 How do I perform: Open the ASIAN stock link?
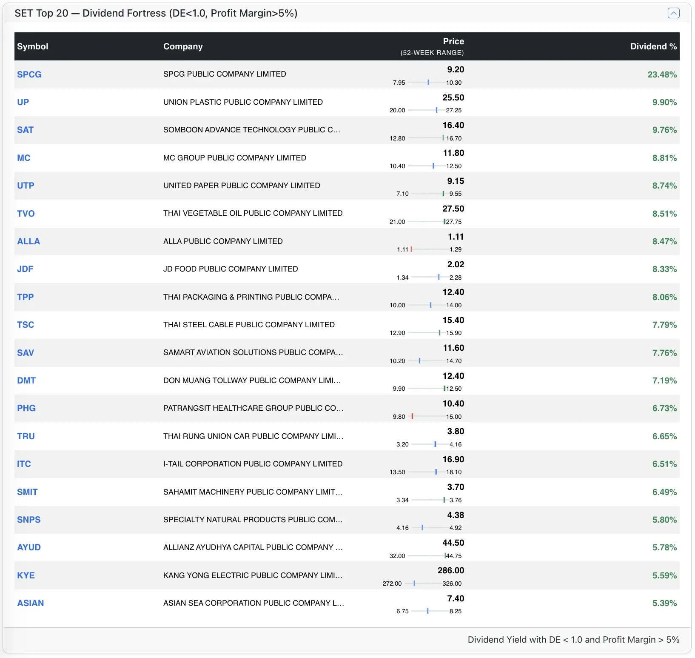coord(30,603)
